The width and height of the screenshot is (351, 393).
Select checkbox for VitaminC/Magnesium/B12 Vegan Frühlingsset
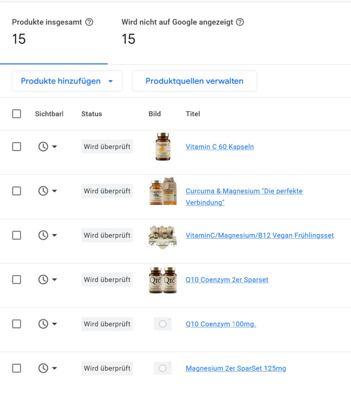[x=17, y=235]
